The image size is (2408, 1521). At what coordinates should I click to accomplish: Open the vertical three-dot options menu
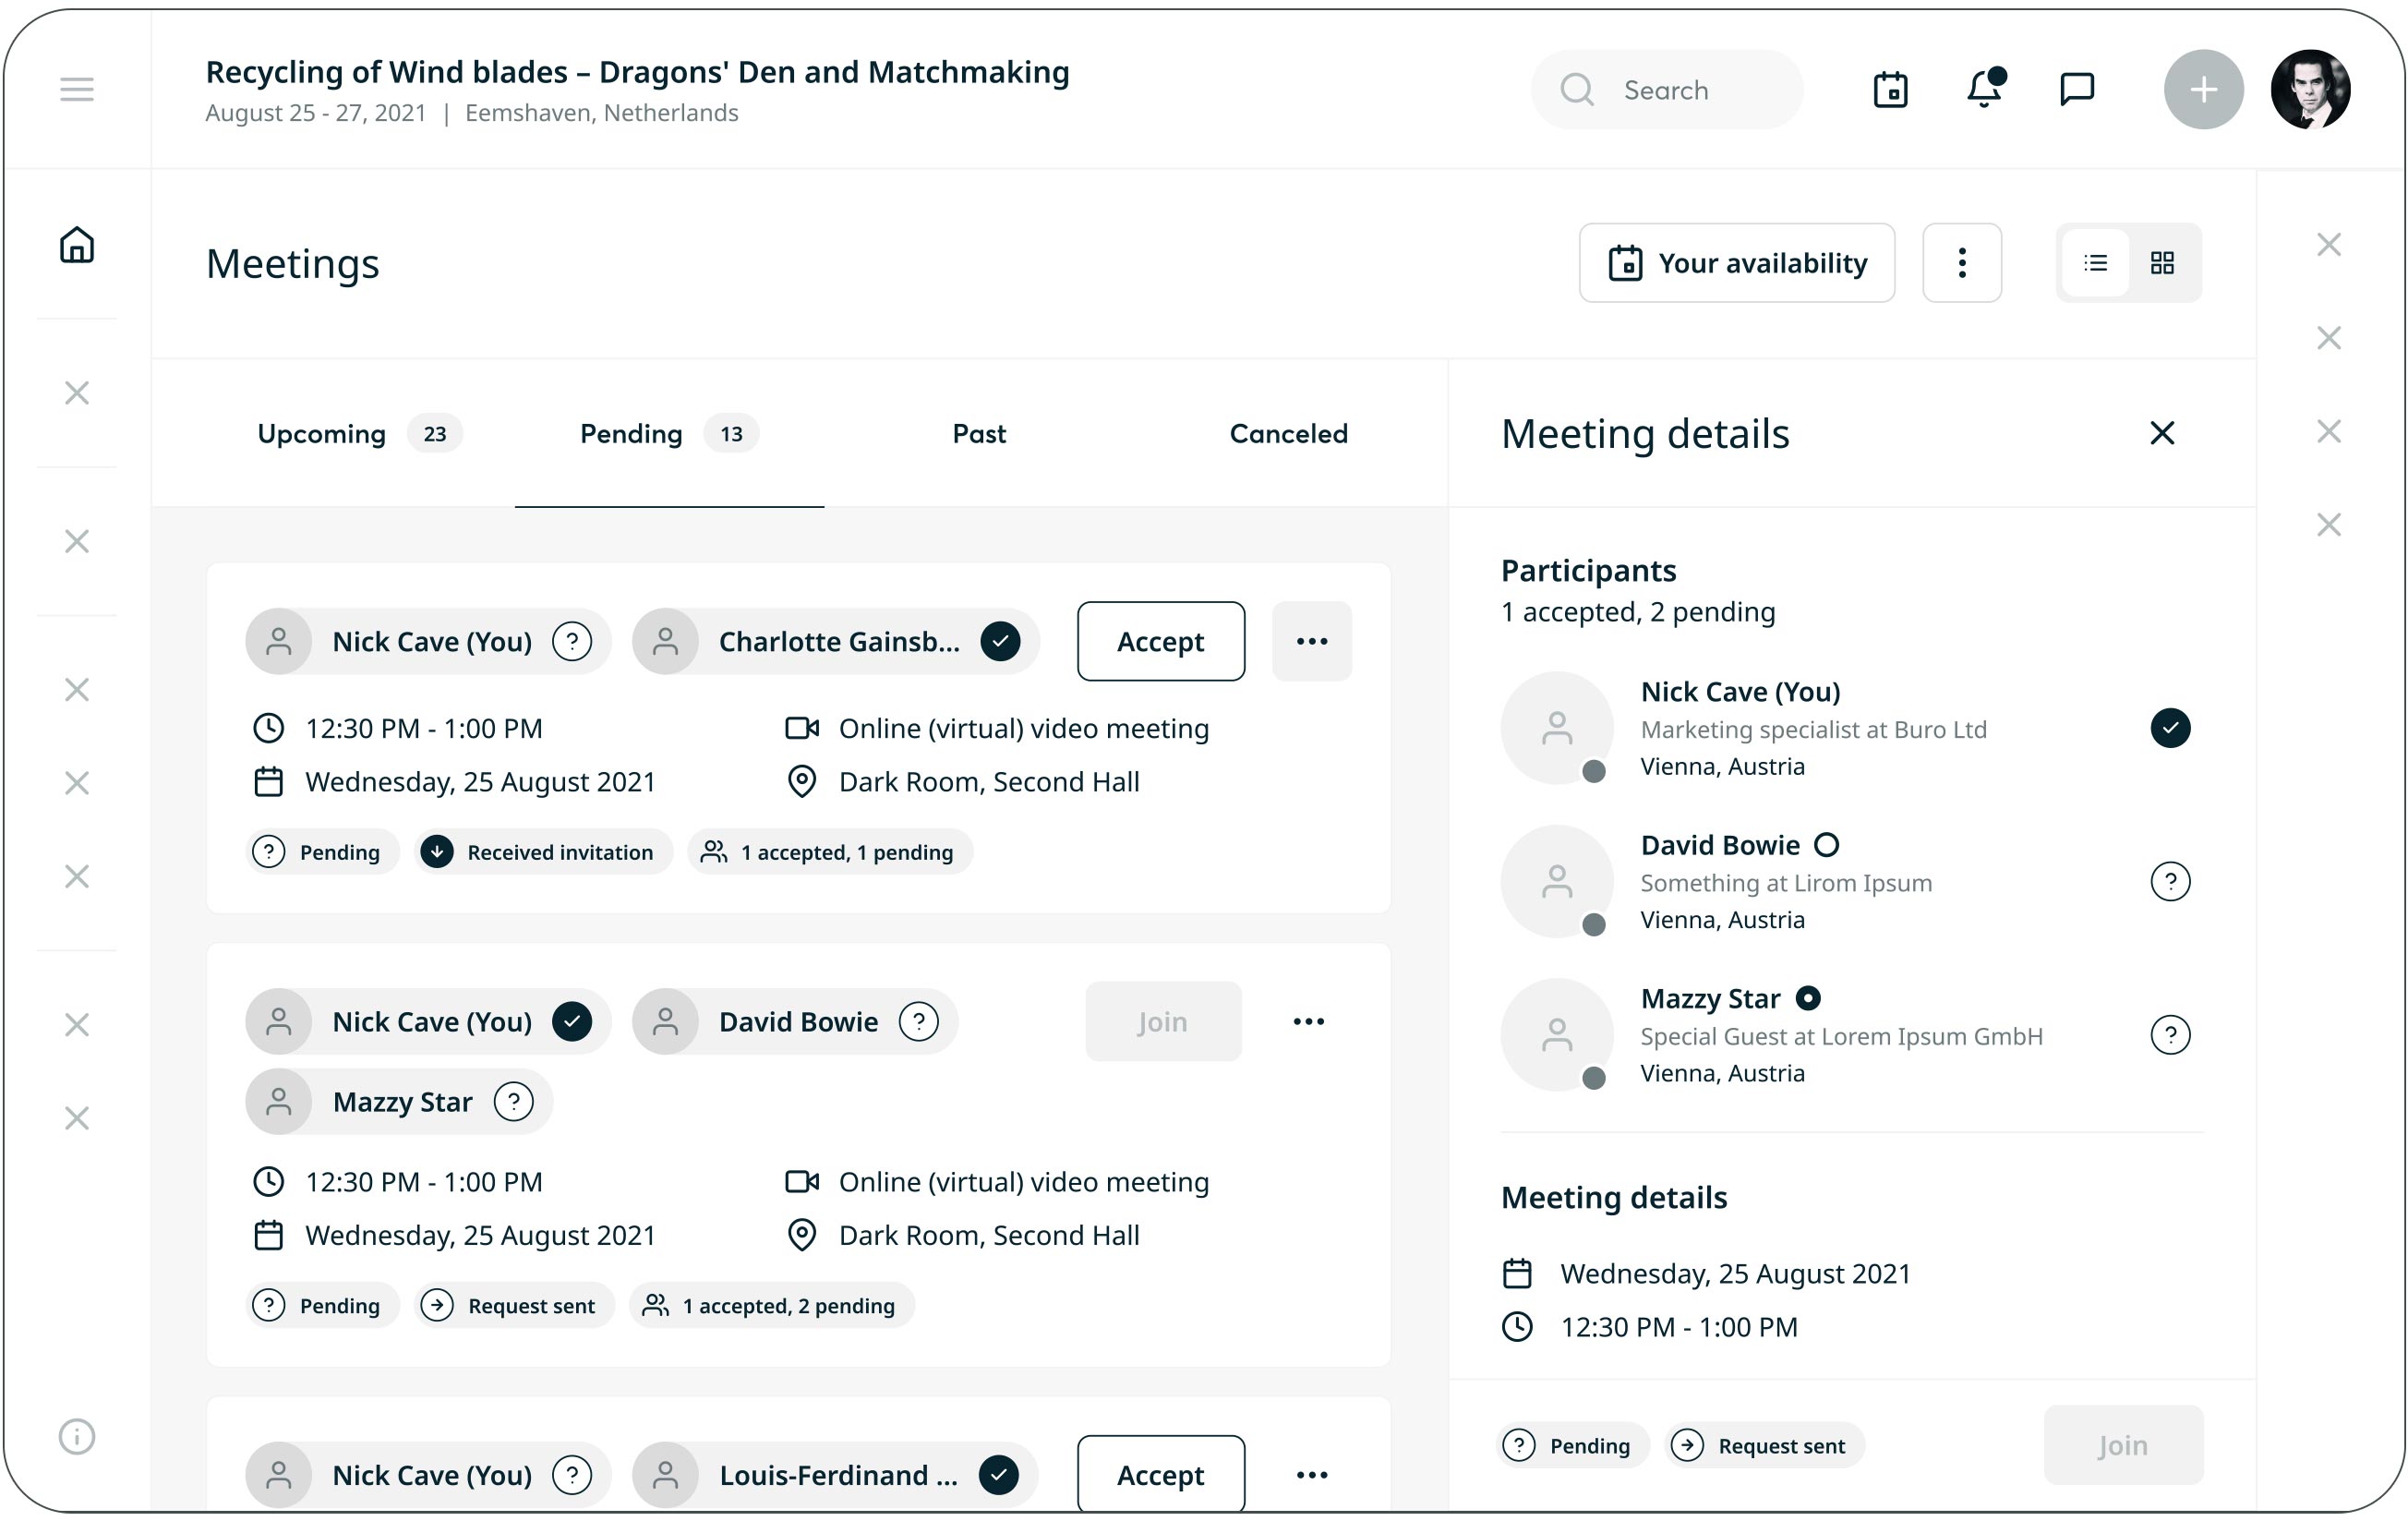coord(1961,263)
